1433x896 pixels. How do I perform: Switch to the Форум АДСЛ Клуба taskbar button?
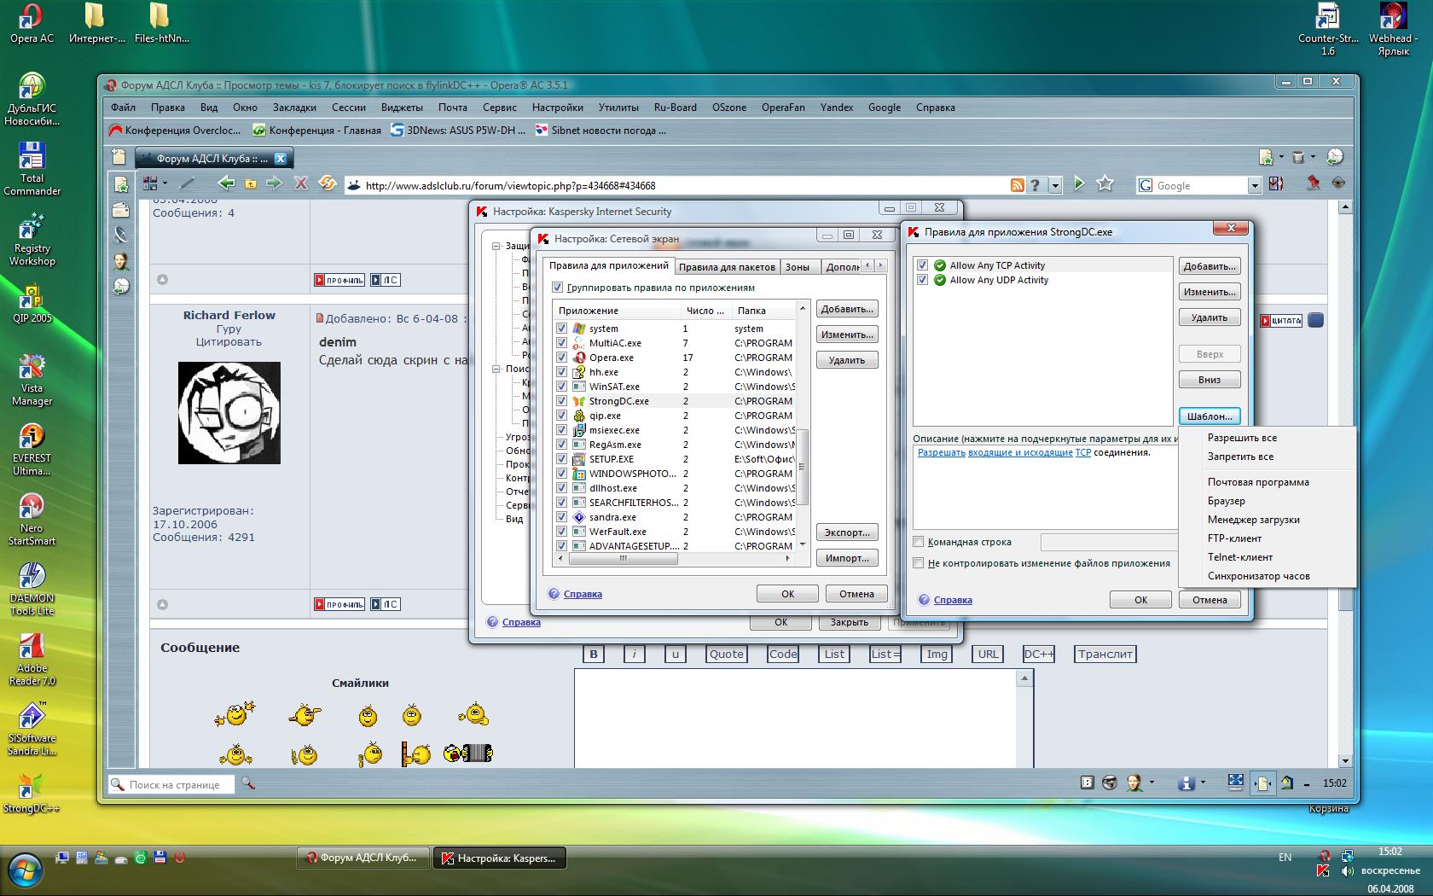[362, 858]
